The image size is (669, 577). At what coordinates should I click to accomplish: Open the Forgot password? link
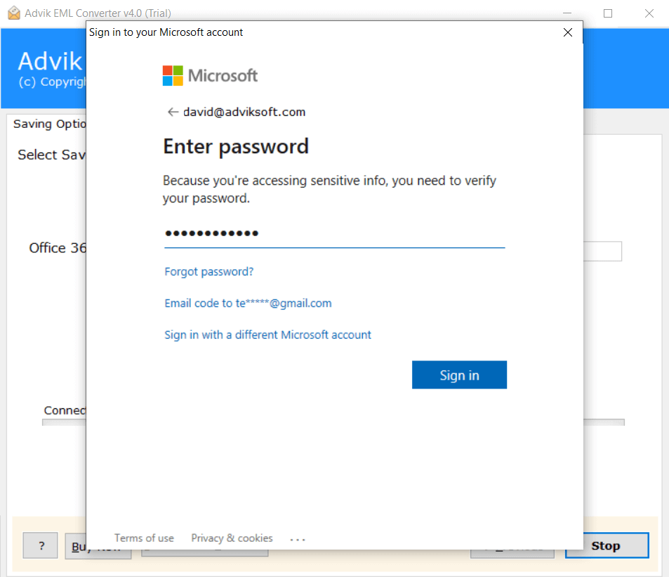pos(209,271)
